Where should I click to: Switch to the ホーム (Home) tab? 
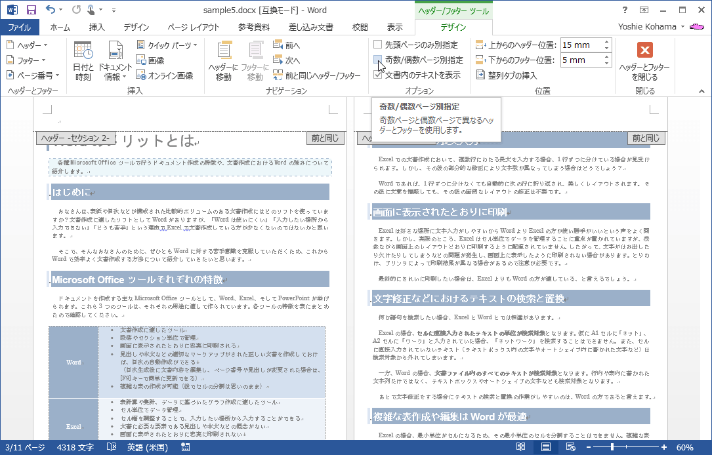click(60, 28)
